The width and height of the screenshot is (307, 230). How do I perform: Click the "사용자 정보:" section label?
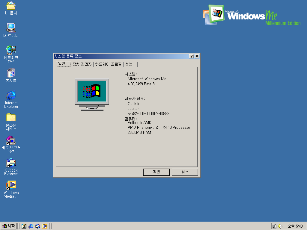point(135,99)
